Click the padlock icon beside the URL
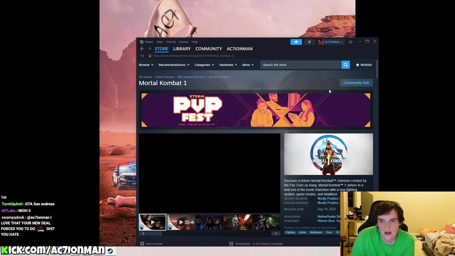The height and width of the screenshot is (256, 455). [x=150, y=56]
